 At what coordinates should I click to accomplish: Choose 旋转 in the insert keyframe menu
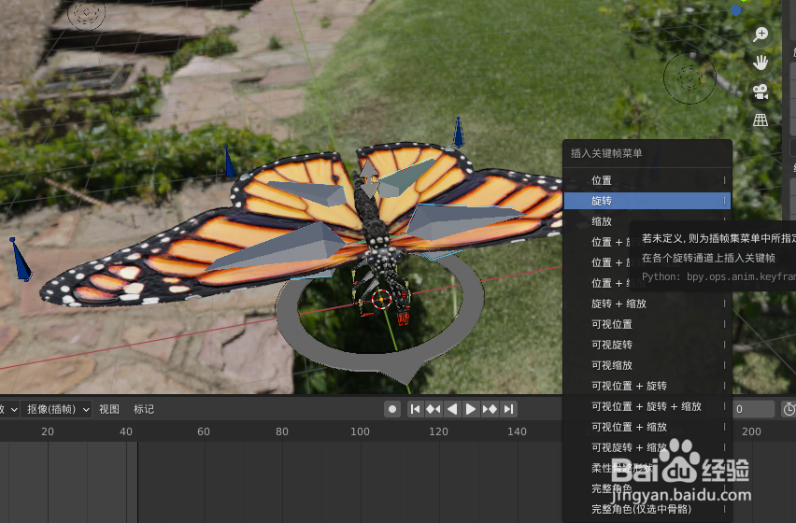(647, 201)
